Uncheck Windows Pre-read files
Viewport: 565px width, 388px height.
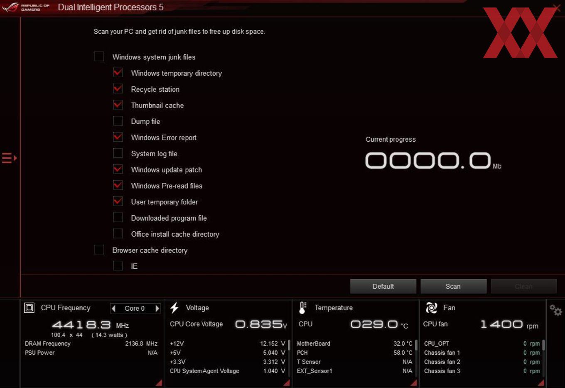[118, 185]
